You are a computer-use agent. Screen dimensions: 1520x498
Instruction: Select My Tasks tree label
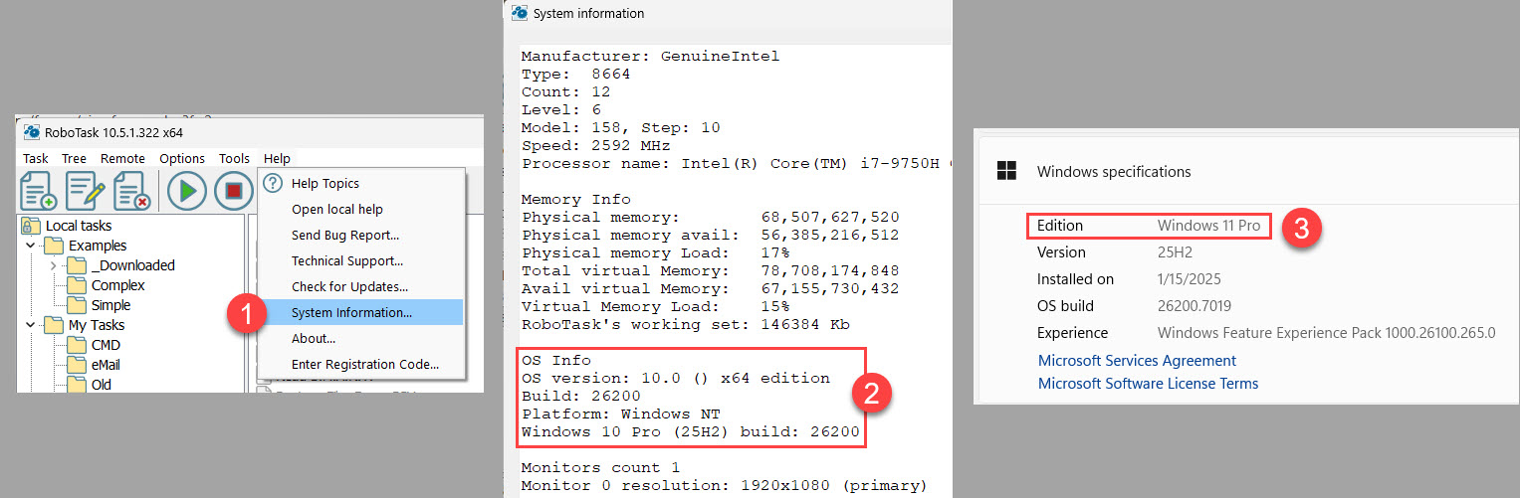coord(97,325)
